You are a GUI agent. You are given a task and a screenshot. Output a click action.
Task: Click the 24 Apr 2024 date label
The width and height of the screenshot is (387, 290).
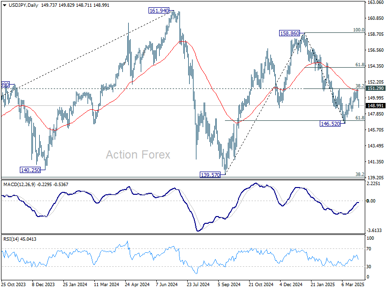(137, 284)
